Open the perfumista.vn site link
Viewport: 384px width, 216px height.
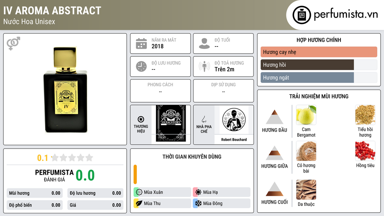pyautogui.click(x=345, y=15)
